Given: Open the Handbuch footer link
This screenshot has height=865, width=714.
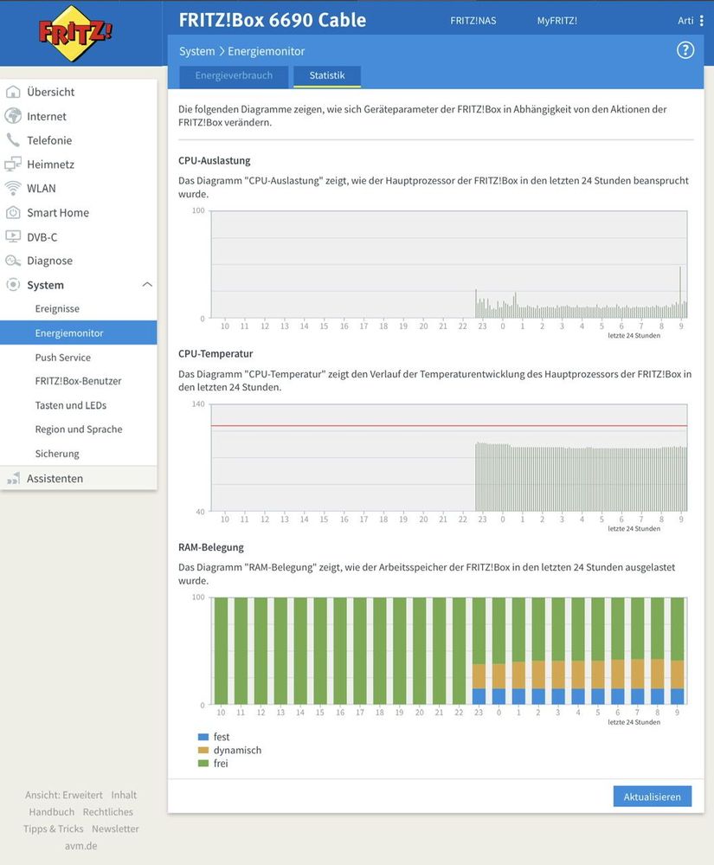Looking at the screenshot, I should (51, 812).
